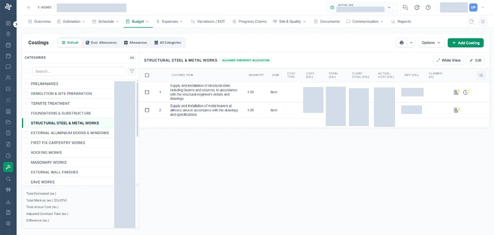Open the print options dropdown arrow

click(411, 43)
